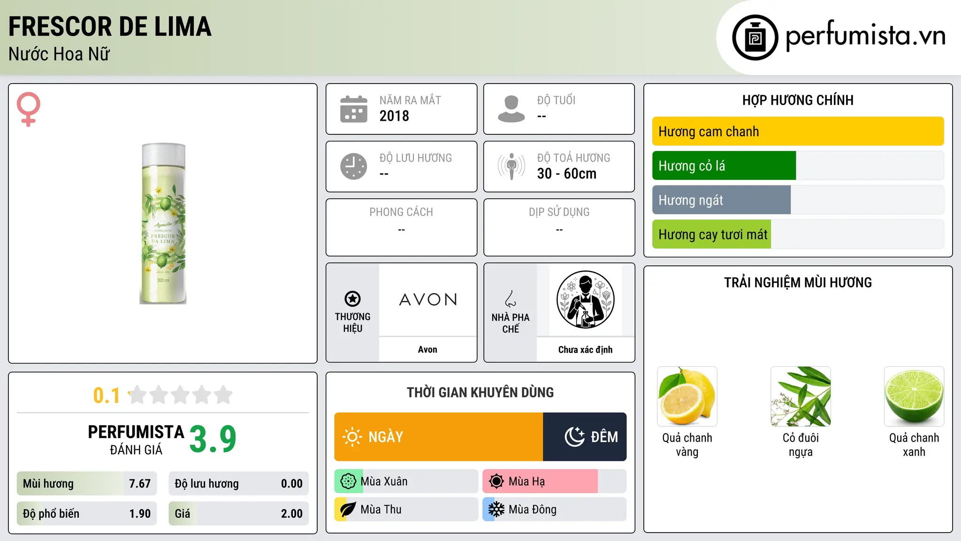The width and height of the screenshot is (961, 541).
Task: Click the Hương cỏ lá green accord bar
Action: (x=724, y=166)
